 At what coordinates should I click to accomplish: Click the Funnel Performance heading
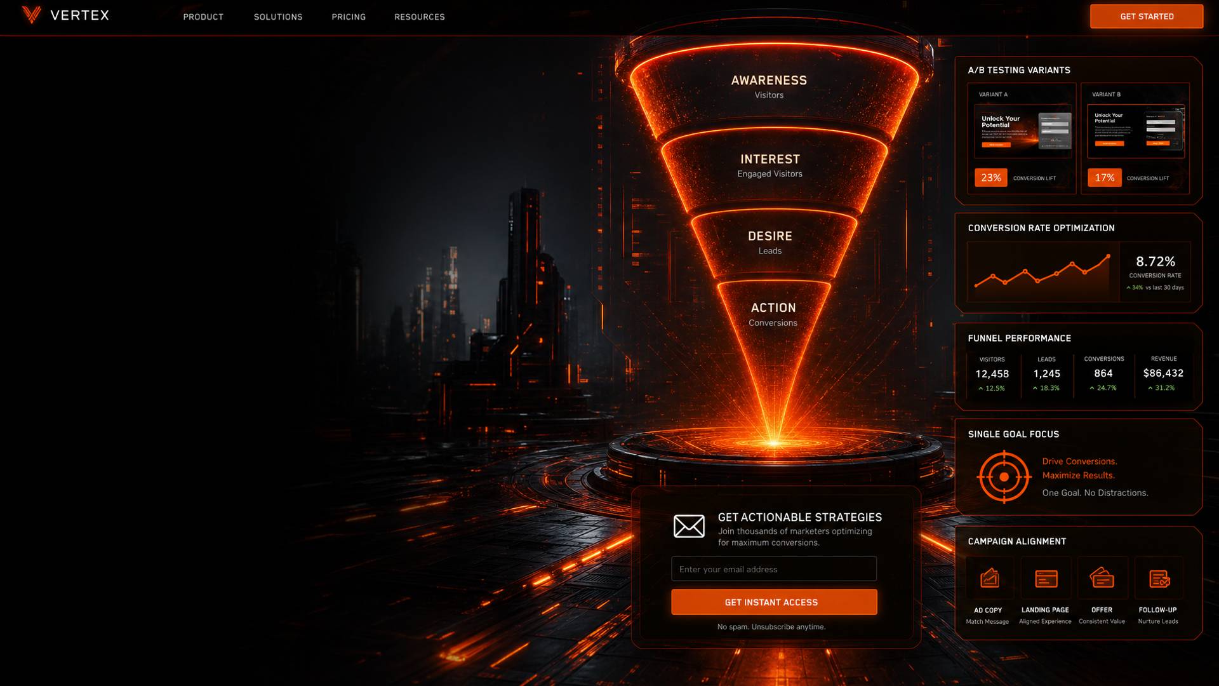tap(1019, 339)
